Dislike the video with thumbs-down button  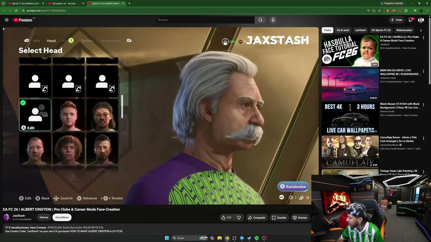point(239,218)
